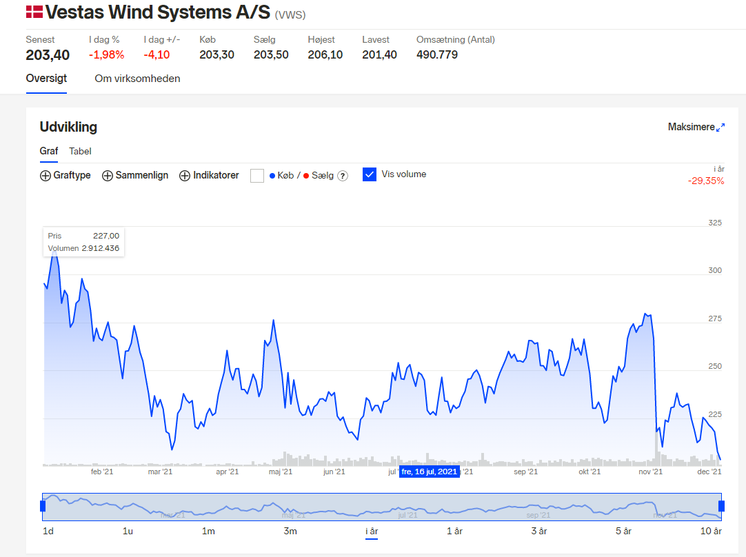Click the Graftype plus icon
This screenshot has width=746, height=557.
[46, 176]
